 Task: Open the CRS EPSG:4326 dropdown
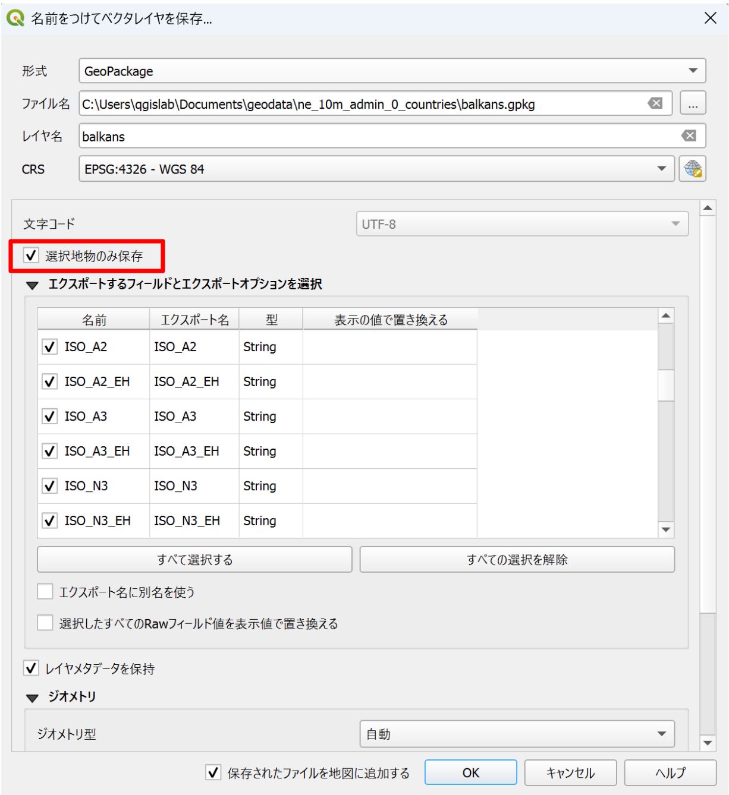[377, 169]
